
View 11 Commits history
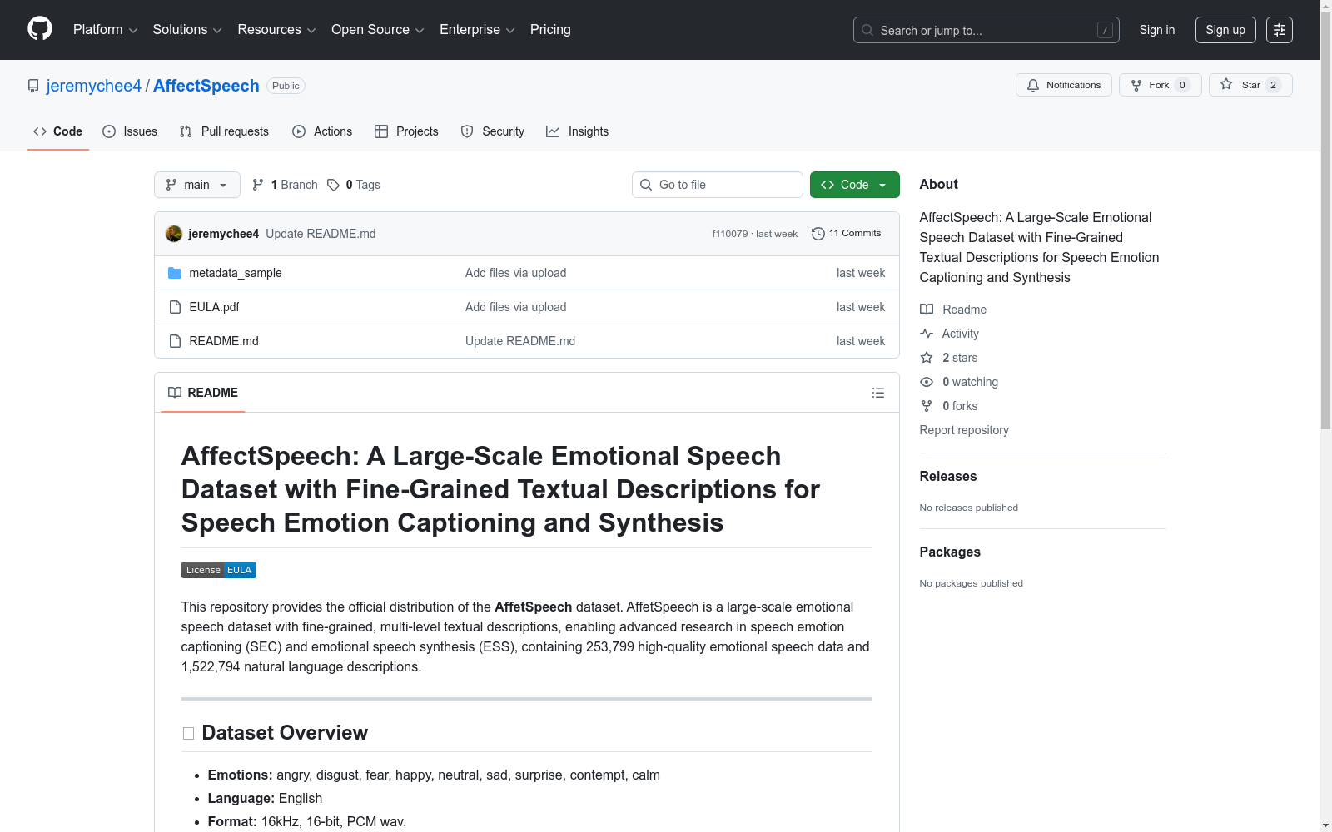click(846, 234)
